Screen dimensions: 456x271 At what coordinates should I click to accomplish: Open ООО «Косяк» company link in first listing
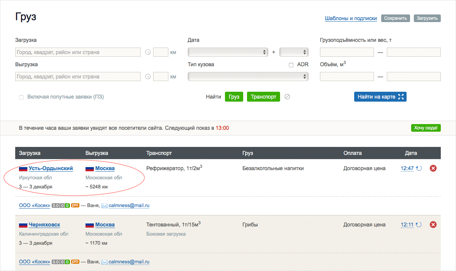pyautogui.click(x=35, y=206)
